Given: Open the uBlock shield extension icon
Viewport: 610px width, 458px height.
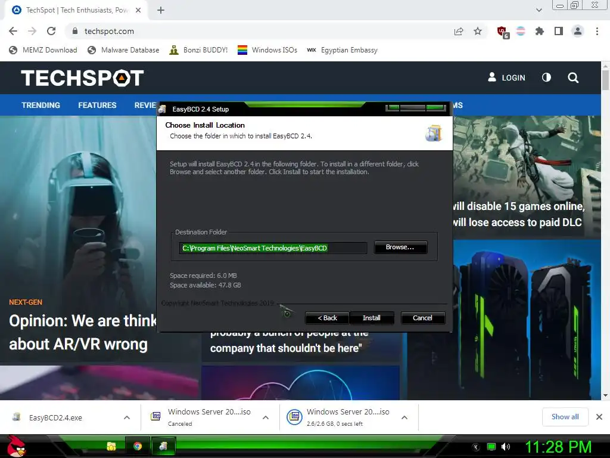Looking at the screenshot, I should [503, 32].
